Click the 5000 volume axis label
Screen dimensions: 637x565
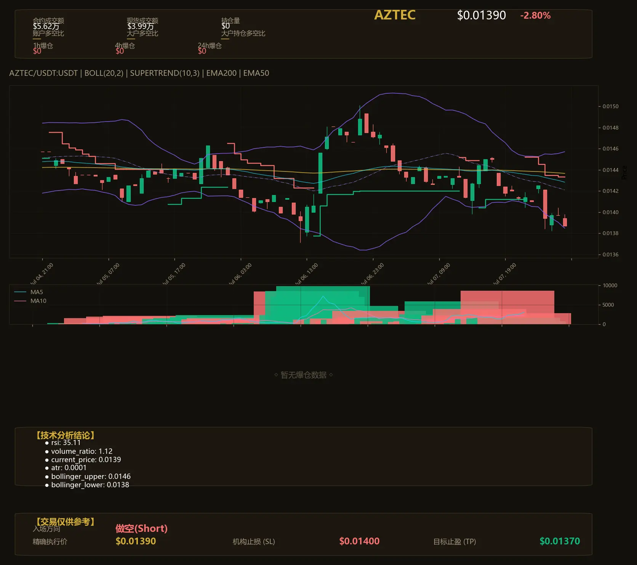coord(608,305)
